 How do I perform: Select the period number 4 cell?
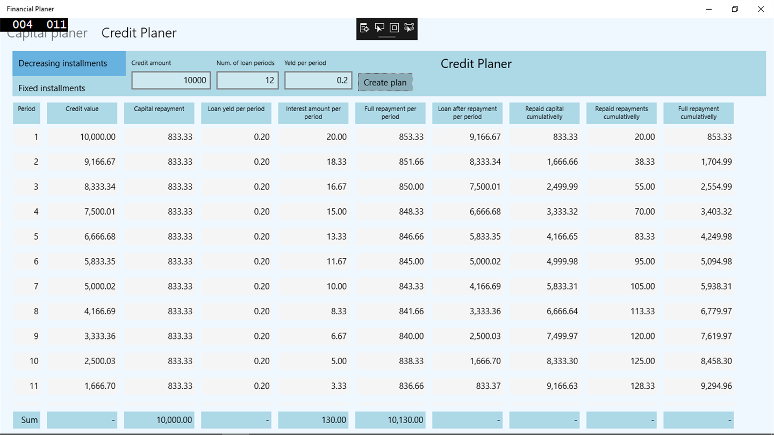coord(26,212)
